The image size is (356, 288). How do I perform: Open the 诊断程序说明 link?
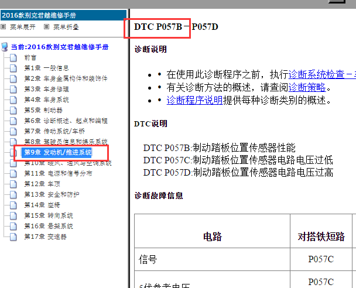tap(194, 100)
